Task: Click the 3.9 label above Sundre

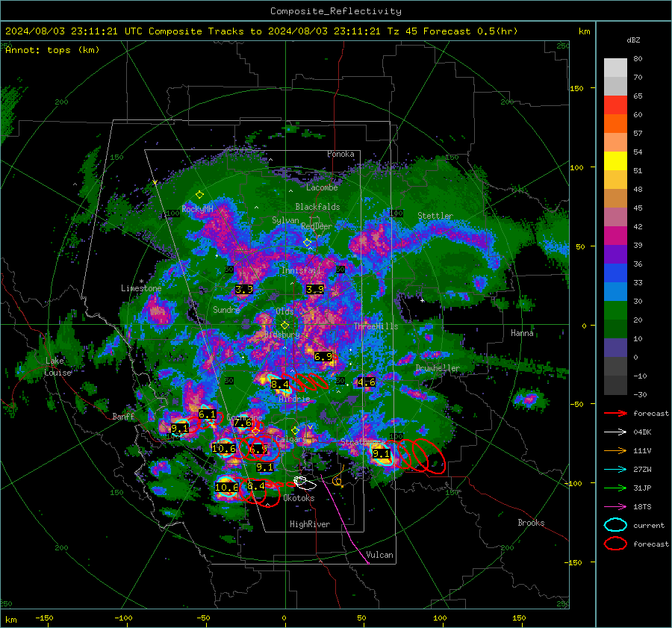Action: [x=244, y=289]
